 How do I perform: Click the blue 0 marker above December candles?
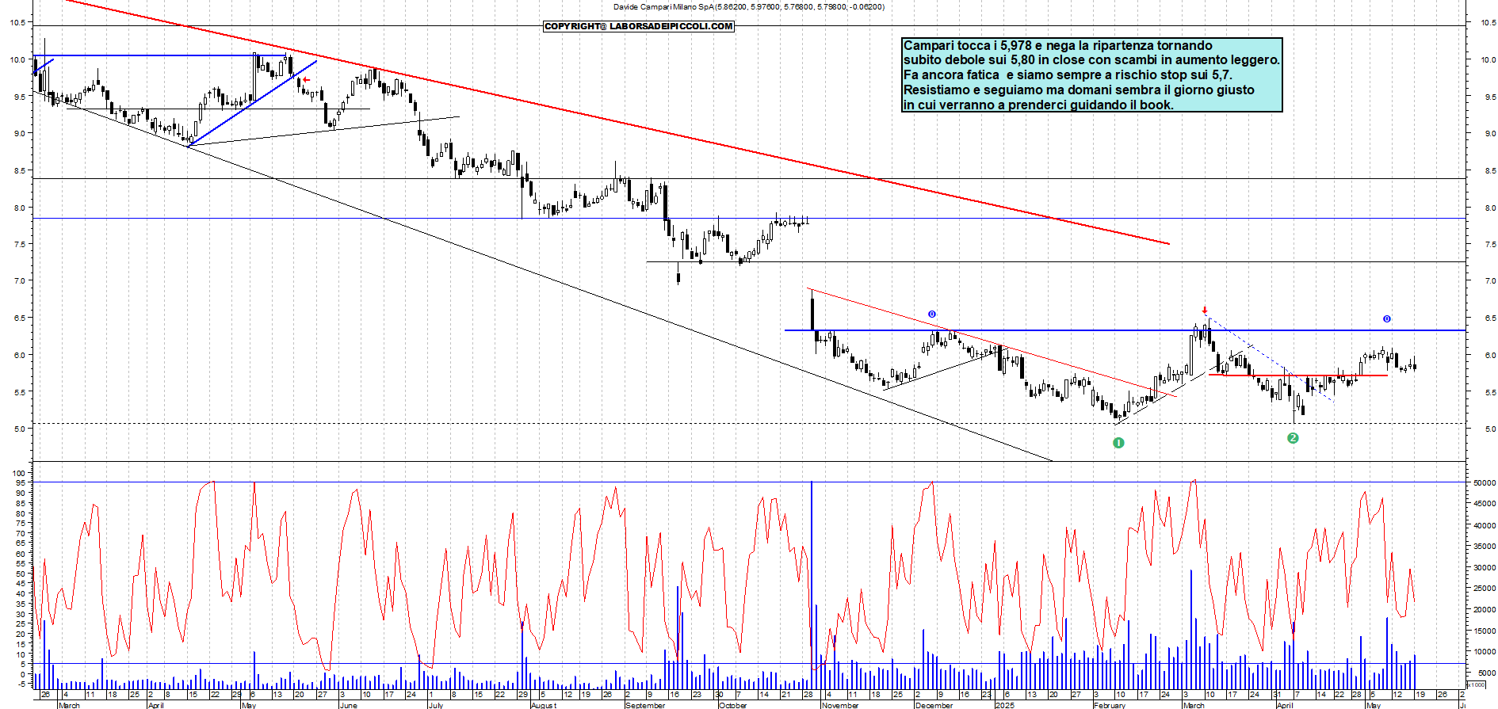coord(932,314)
